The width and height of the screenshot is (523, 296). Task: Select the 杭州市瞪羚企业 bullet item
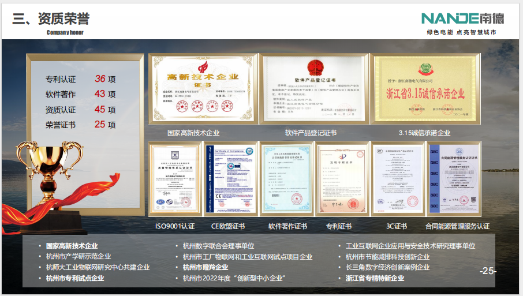point(206,267)
